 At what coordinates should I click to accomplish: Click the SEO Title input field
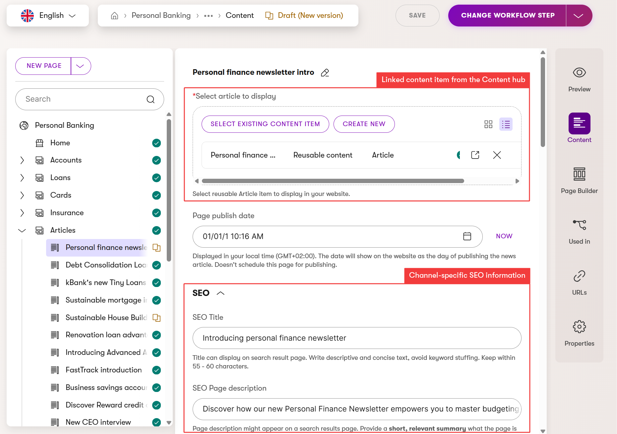[357, 338]
